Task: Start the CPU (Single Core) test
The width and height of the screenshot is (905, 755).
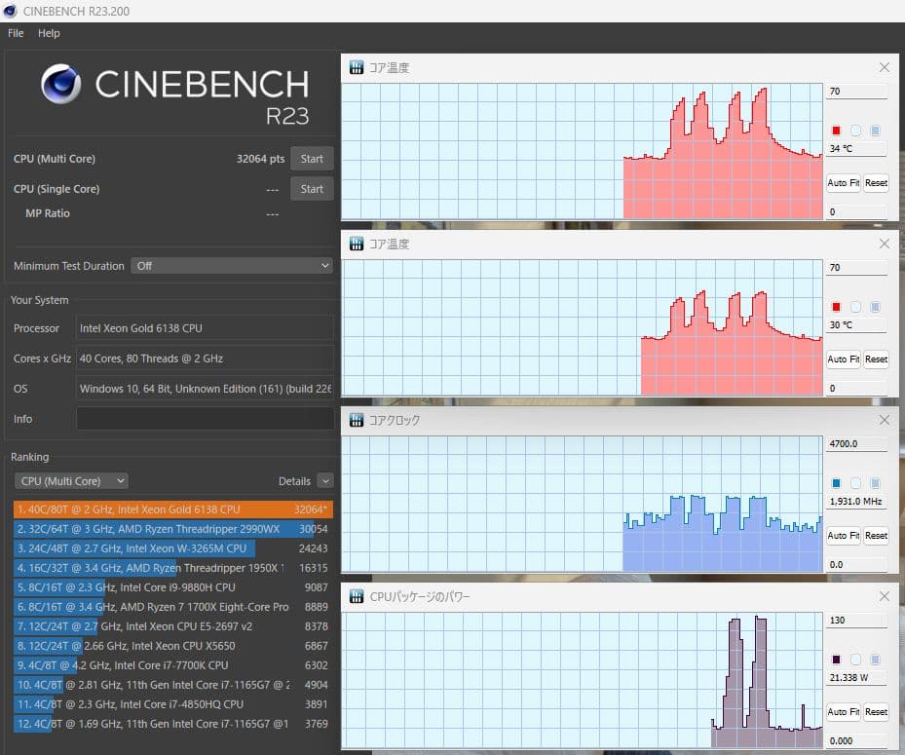Action: (x=312, y=189)
